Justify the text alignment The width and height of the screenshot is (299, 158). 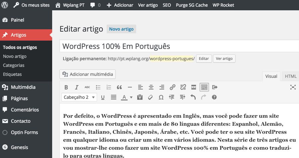114,97
